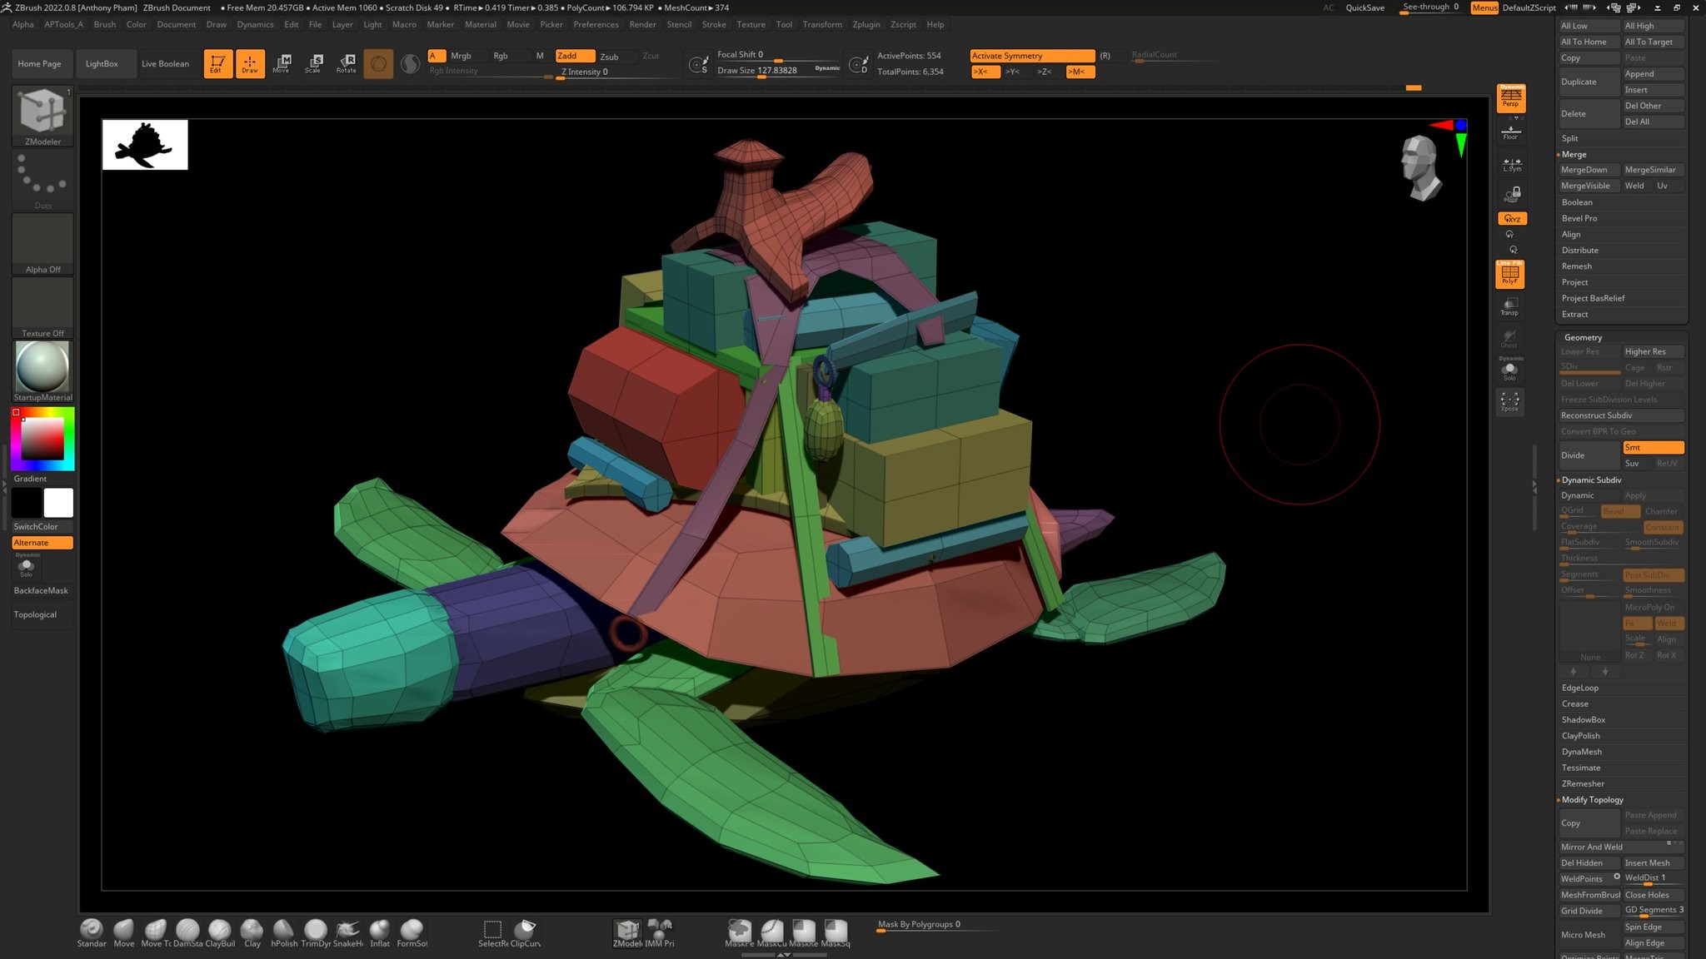Toggle Zadd sculpting mode
This screenshot has width=1706, height=959.
click(575, 56)
